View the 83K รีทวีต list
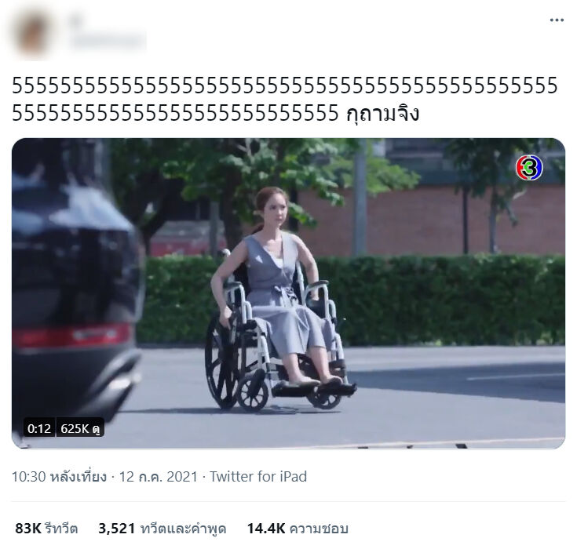This screenshot has width=577, height=549. click(x=46, y=529)
